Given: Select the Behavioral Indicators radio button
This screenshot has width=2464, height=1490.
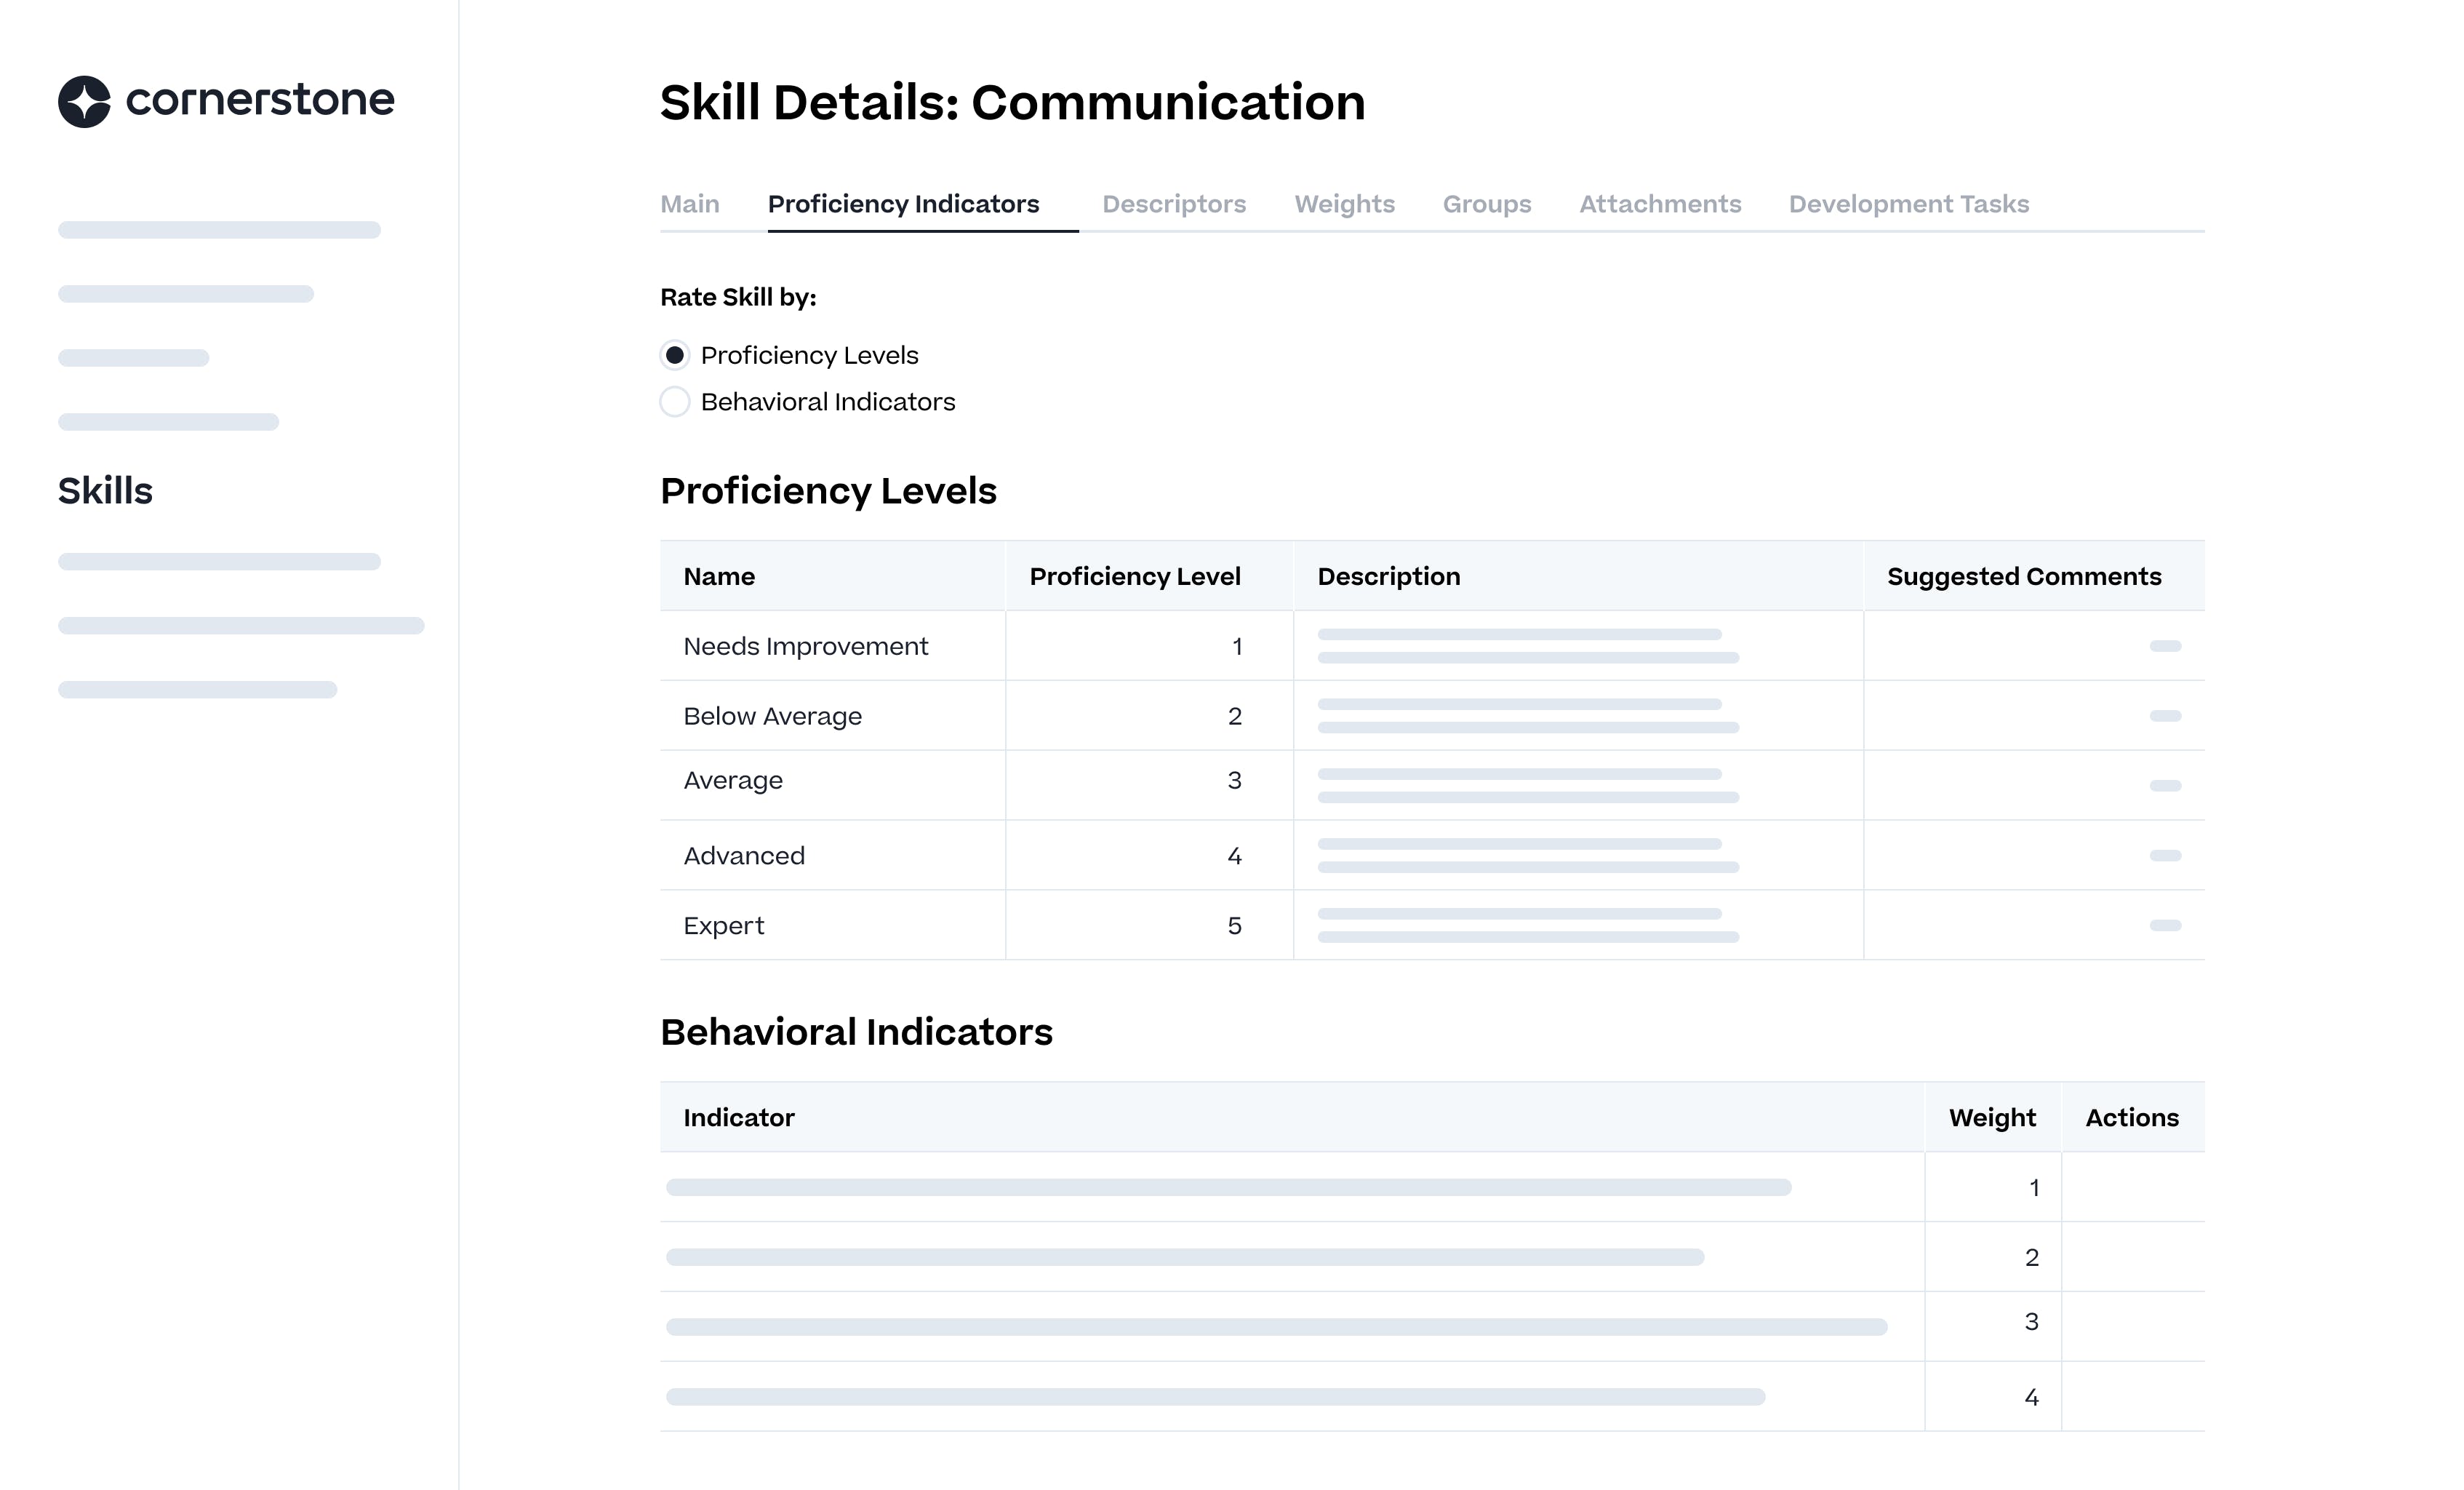Looking at the screenshot, I should 675,402.
